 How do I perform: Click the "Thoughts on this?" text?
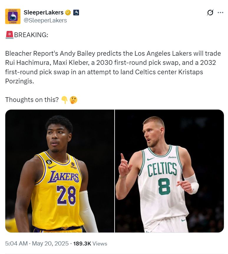pos(32,100)
